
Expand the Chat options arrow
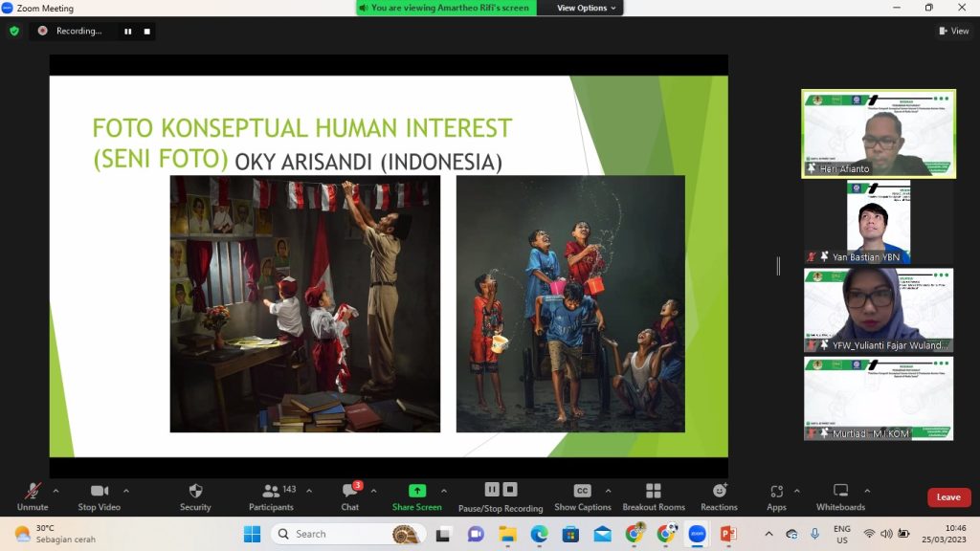pyautogui.click(x=374, y=491)
